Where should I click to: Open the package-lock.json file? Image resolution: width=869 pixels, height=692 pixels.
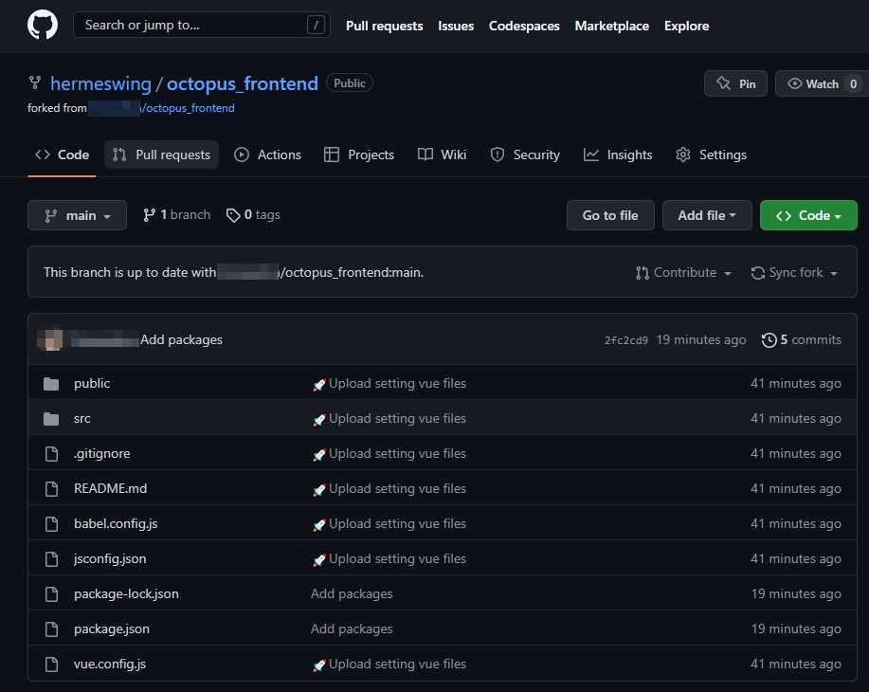tap(126, 593)
